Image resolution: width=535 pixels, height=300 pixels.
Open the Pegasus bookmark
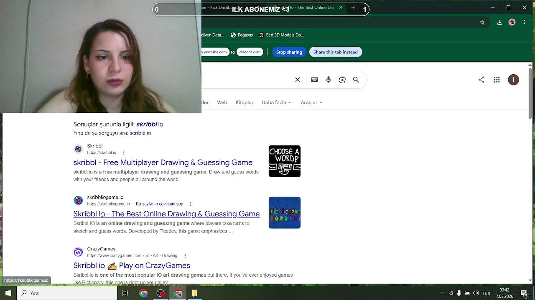(242, 35)
